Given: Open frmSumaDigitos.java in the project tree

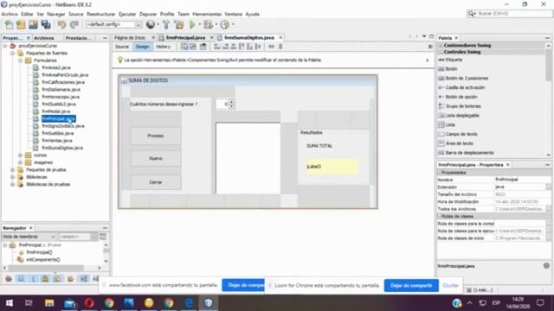Looking at the screenshot, I should (x=62, y=148).
